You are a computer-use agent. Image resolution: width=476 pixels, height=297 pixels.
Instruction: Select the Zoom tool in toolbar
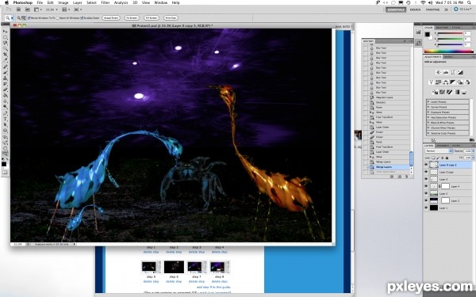click(6, 154)
